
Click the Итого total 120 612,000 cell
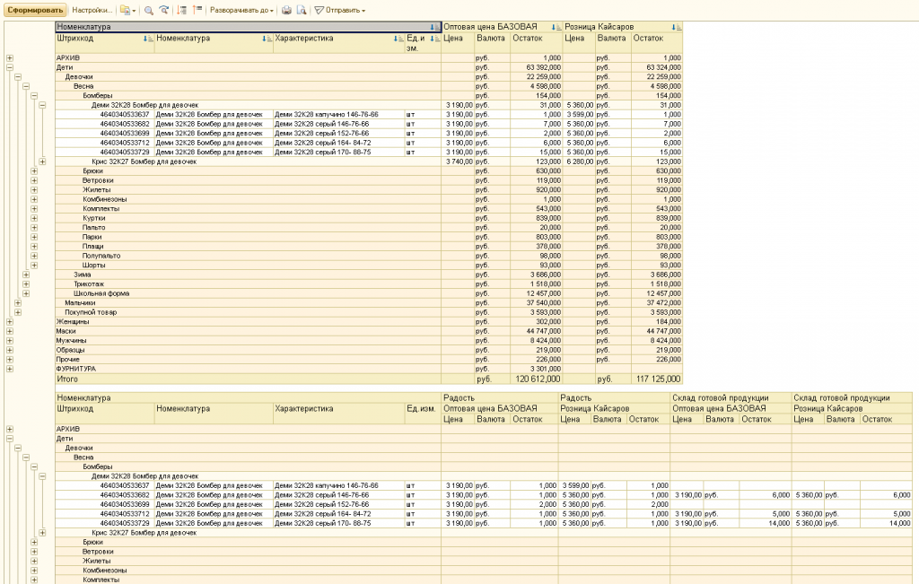(x=537, y=379)
